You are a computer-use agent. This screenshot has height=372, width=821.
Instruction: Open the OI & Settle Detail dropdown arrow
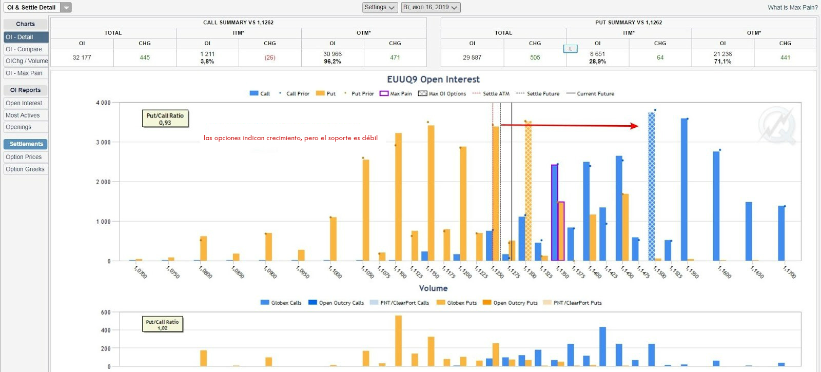(66, 8)
